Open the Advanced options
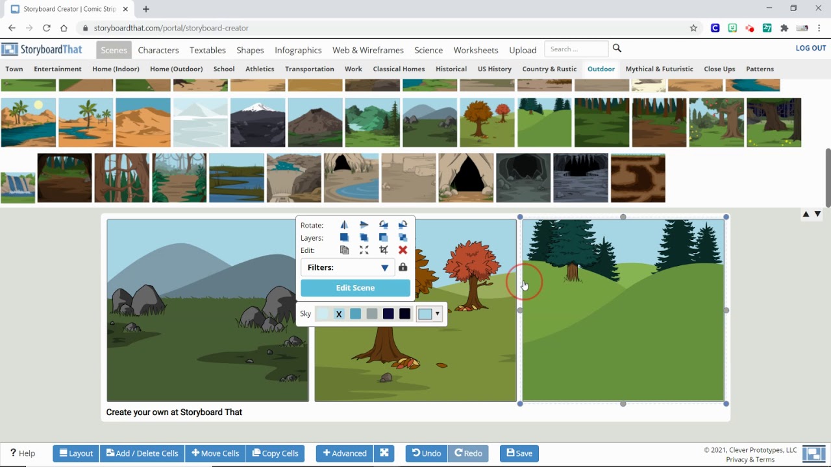This screenshot has height=467, width=831. pos(345,453)
